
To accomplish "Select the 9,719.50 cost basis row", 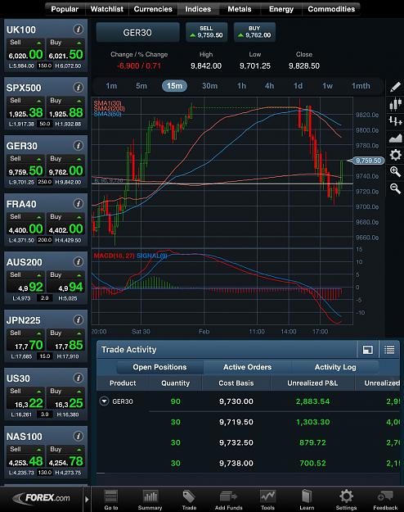I will point(248,422).
